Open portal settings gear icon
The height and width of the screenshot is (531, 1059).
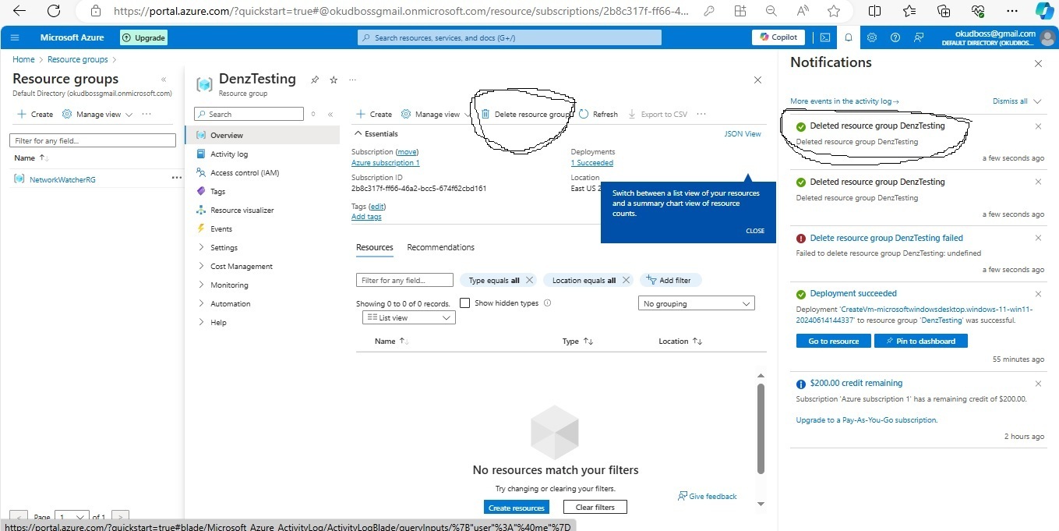[872, 37]
